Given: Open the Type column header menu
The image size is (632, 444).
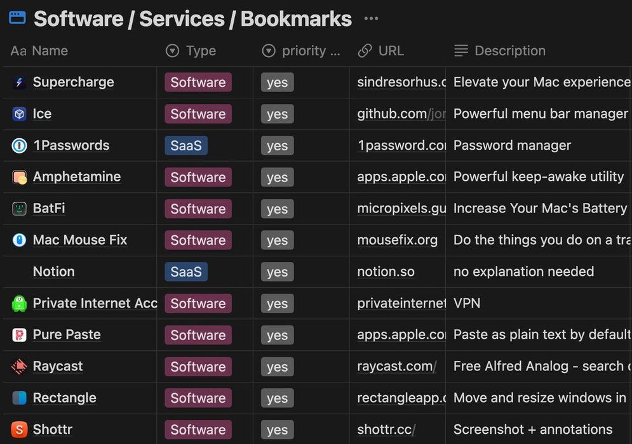Looking at the screenshot, I should click(191, 51).
